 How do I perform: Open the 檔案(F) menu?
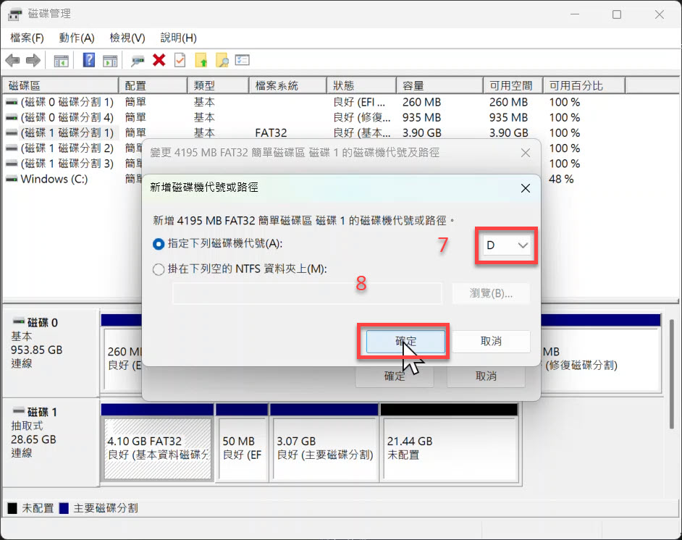click(27, 38)
